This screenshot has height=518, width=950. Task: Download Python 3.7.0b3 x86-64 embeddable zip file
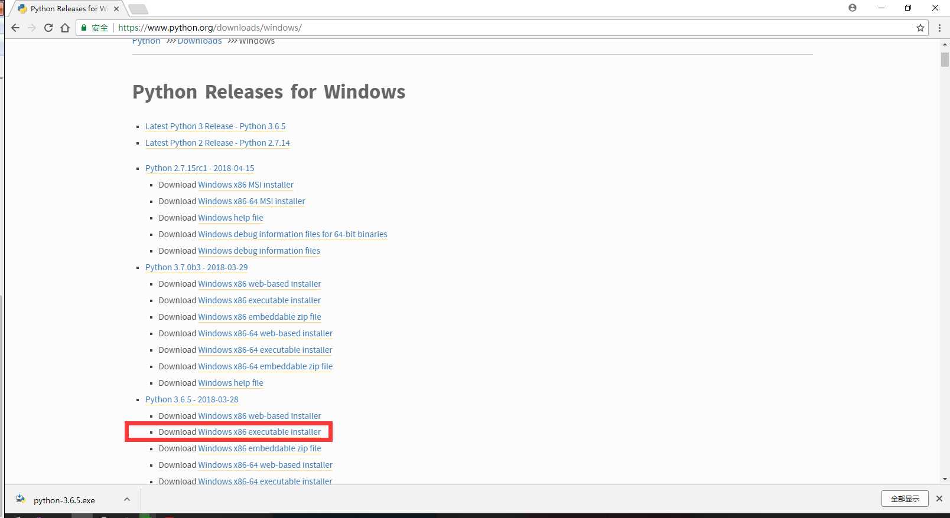265,366
